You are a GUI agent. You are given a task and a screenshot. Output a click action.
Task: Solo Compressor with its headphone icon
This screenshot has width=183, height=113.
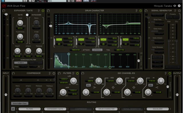click(13, 73)
